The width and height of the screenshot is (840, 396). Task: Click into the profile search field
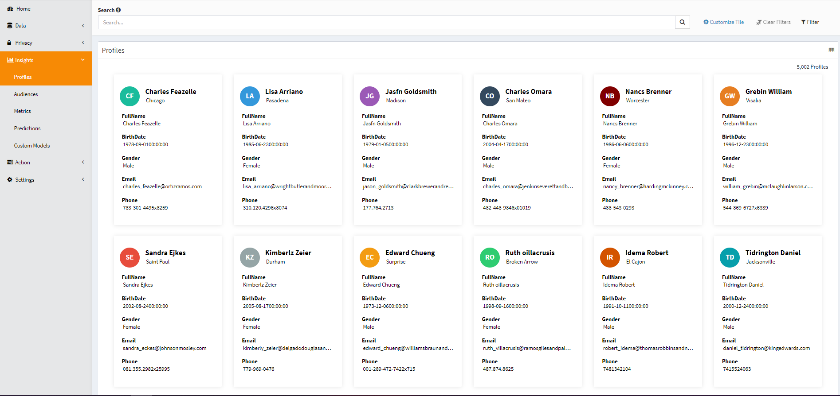click(386, 23)
